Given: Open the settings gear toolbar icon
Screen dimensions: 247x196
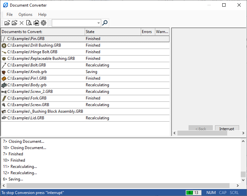Looking at the screenshot, I should coord(44,23).
